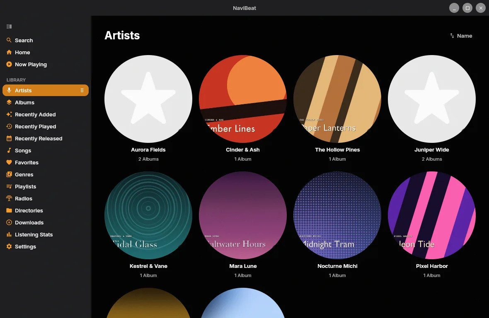Click the Nocturne Michi artist name
This screenshot has height=318, width=489.
(x=337, y=266)
